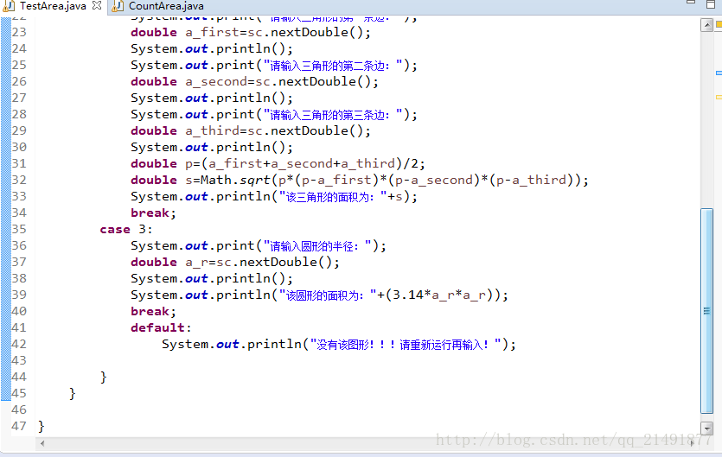Click the string "请输入三角形的第三条边:"
The height and width of the screenshot is (457, 722).
click(x=334, y=115)
